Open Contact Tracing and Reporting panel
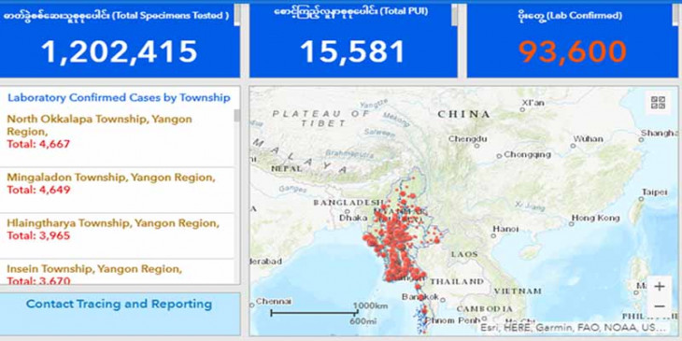The width and height of the screenshot is (682, 341). point(120,304)
